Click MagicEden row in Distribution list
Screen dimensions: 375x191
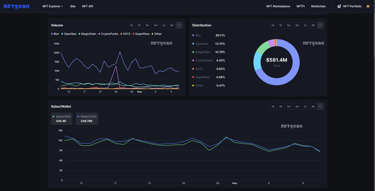click(209, 52)
